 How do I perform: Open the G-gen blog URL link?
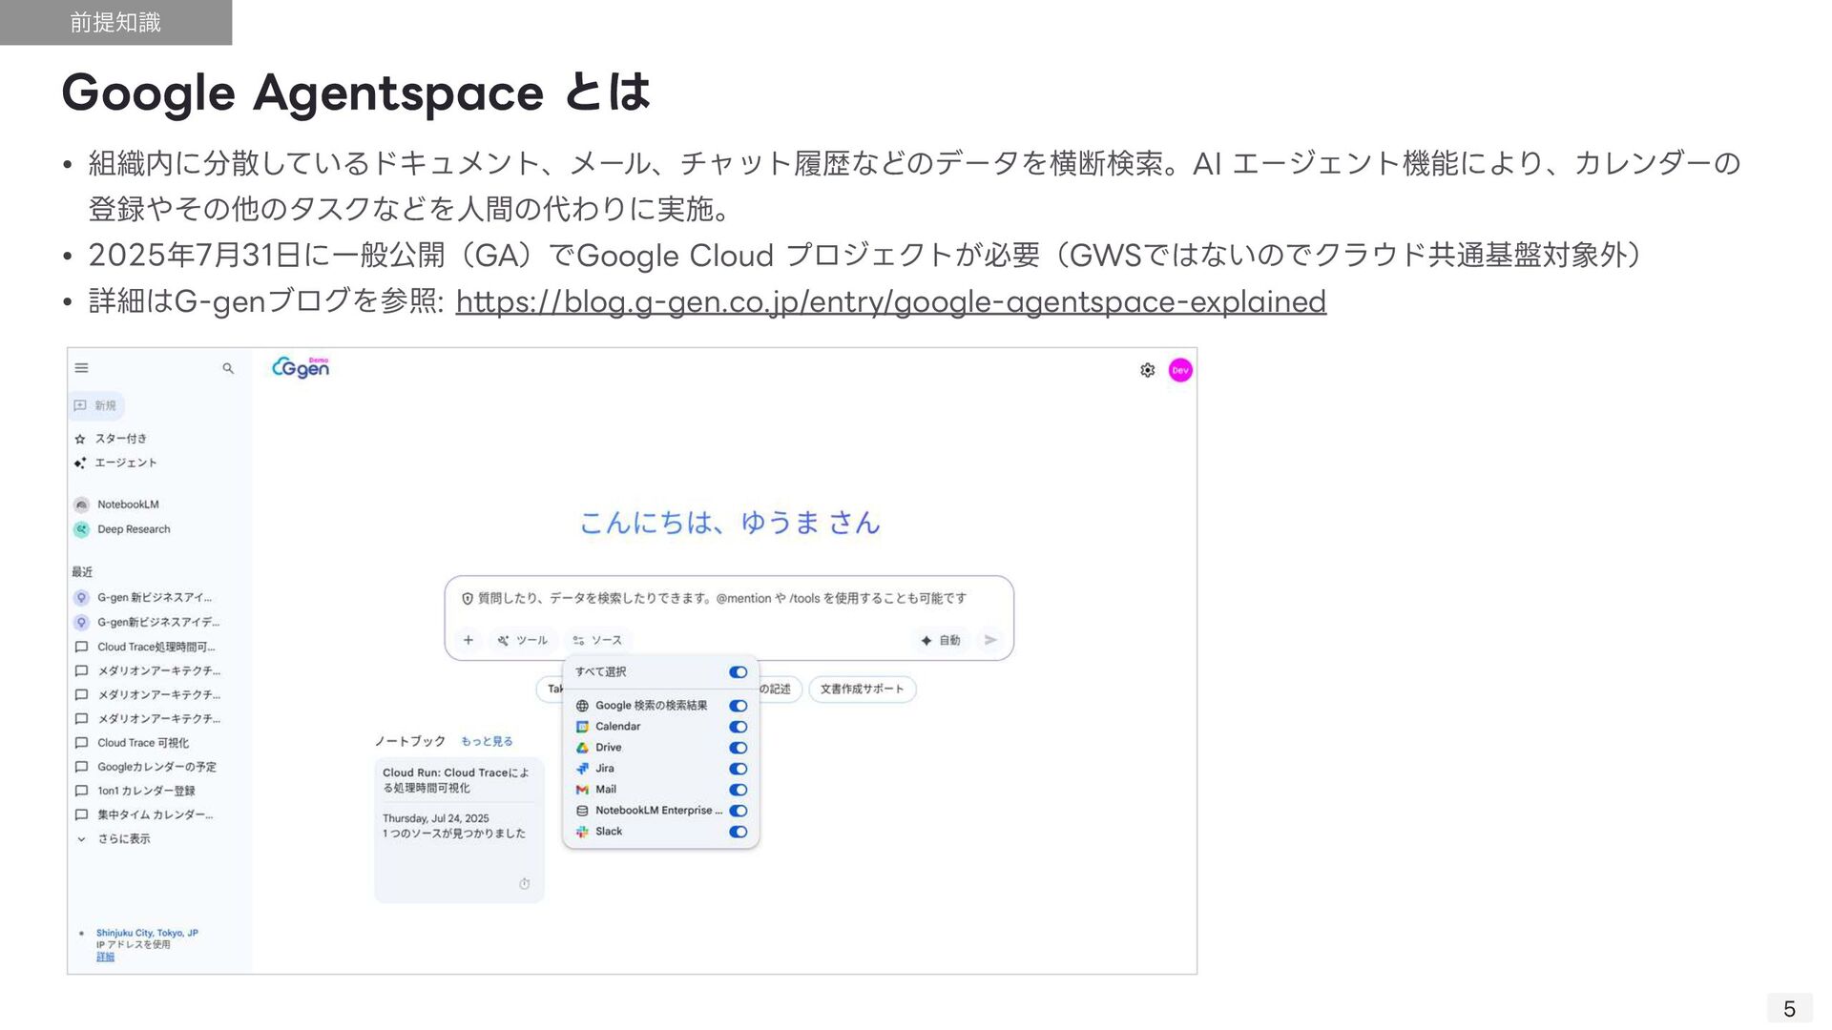click(x=891, y=301)
